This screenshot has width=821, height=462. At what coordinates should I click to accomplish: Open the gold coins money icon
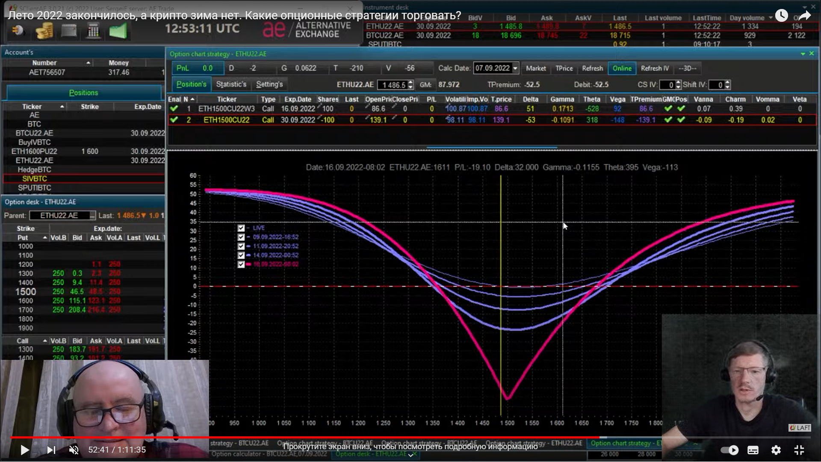tap(44, 31)
